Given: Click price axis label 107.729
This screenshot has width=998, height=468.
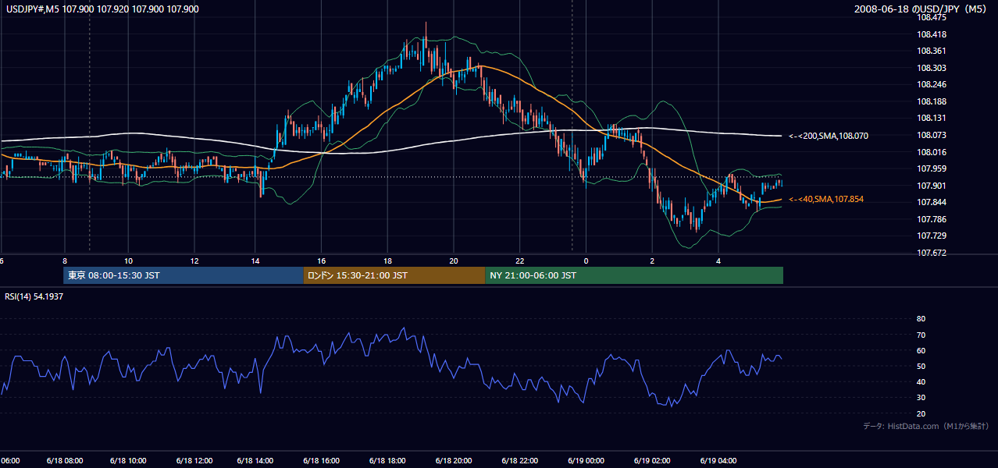Looking at the screenshot, I should tap(932, 236).
